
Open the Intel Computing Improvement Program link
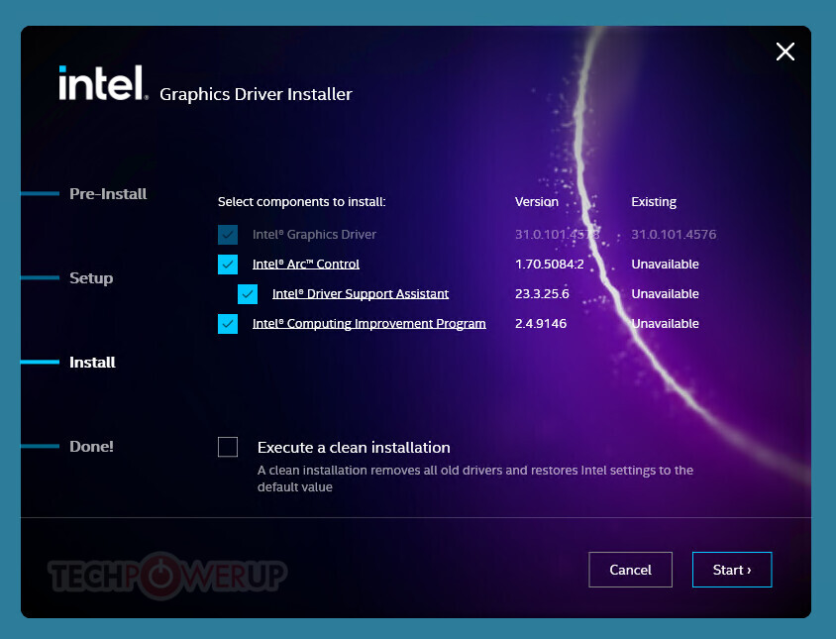point(368,323)
